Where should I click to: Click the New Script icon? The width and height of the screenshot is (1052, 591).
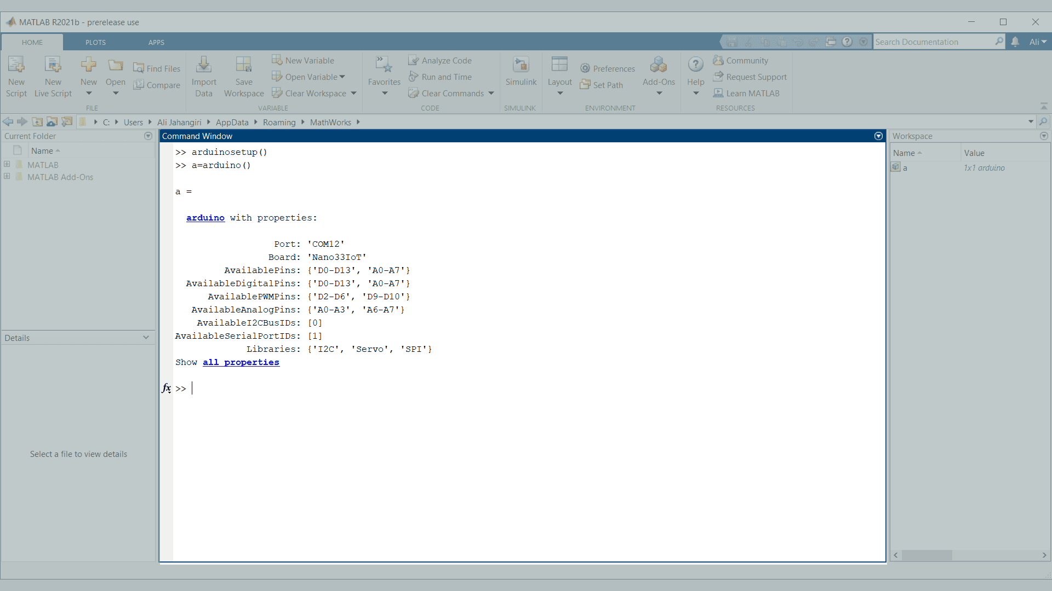pyautogui.click(x=16, y=65)
